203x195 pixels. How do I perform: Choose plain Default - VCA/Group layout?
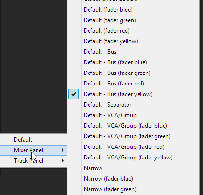pos(133,115)
